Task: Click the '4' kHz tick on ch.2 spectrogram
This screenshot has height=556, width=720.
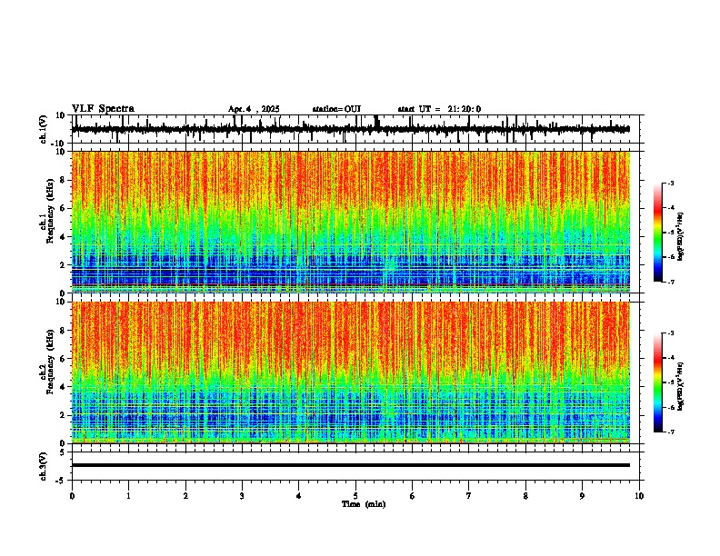Action: tap(64, 387)
